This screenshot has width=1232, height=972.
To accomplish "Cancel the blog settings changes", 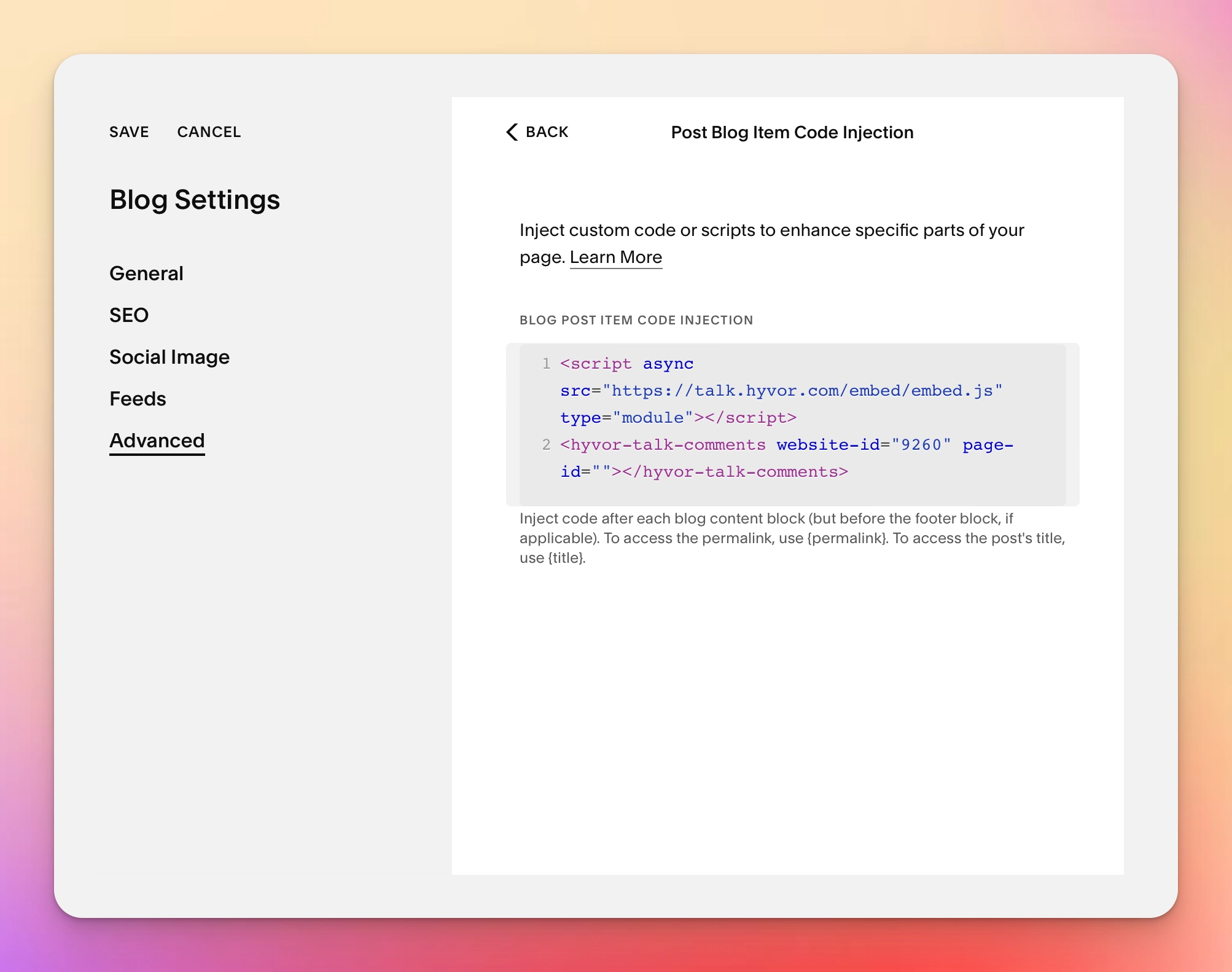I will coord(209,132).
